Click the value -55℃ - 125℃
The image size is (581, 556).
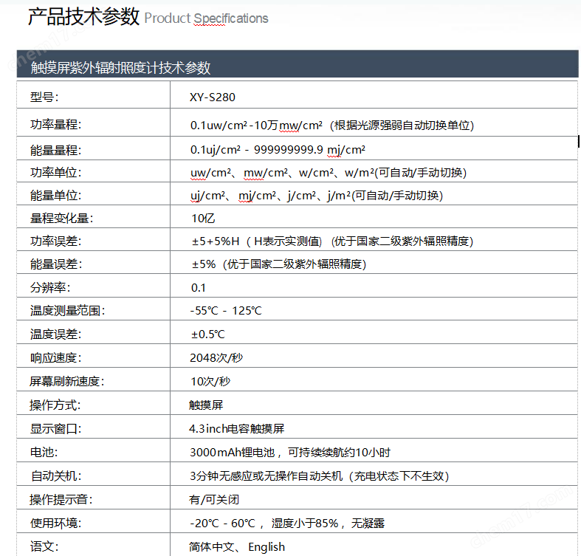pos(226,311)
